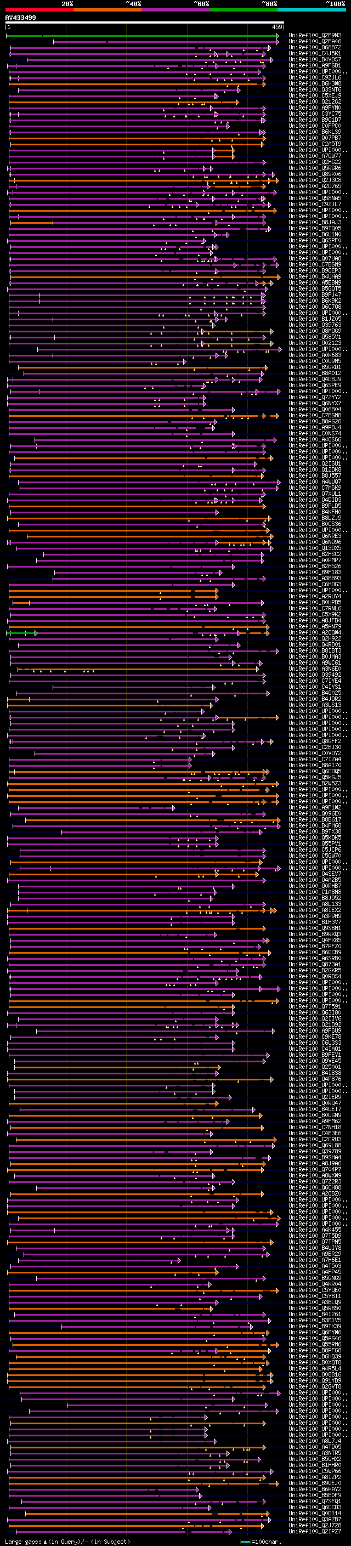
Task: Select hit label UniRef100_C7BGM9
Action: tap(315, 265)
